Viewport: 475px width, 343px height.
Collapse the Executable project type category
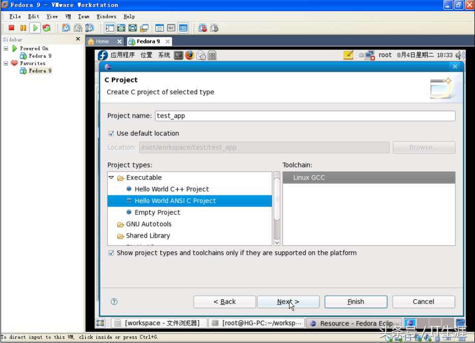click(x=111, y=177)
